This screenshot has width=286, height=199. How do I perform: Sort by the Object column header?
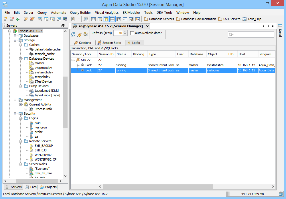[217, 54]
